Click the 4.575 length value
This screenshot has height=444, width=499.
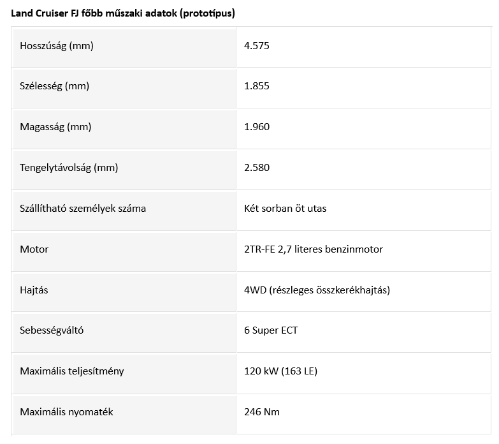[x=257, y=45]
